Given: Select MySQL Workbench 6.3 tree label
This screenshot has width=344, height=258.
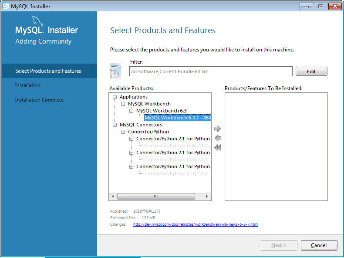Looking at the screenshot, I should point(162,111).
